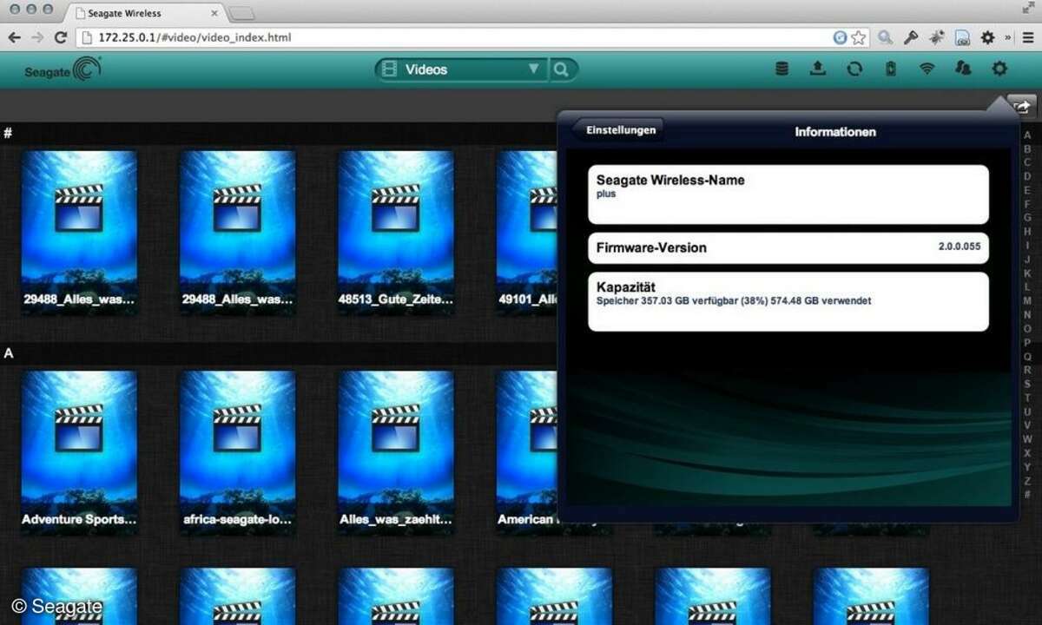The image size is (1042, 625).
Task: Bookmark this page with the star icon
Action: point(859,37)
